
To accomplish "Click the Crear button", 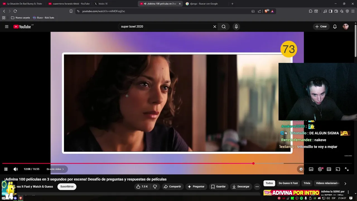I will click(x=321, y=27).
